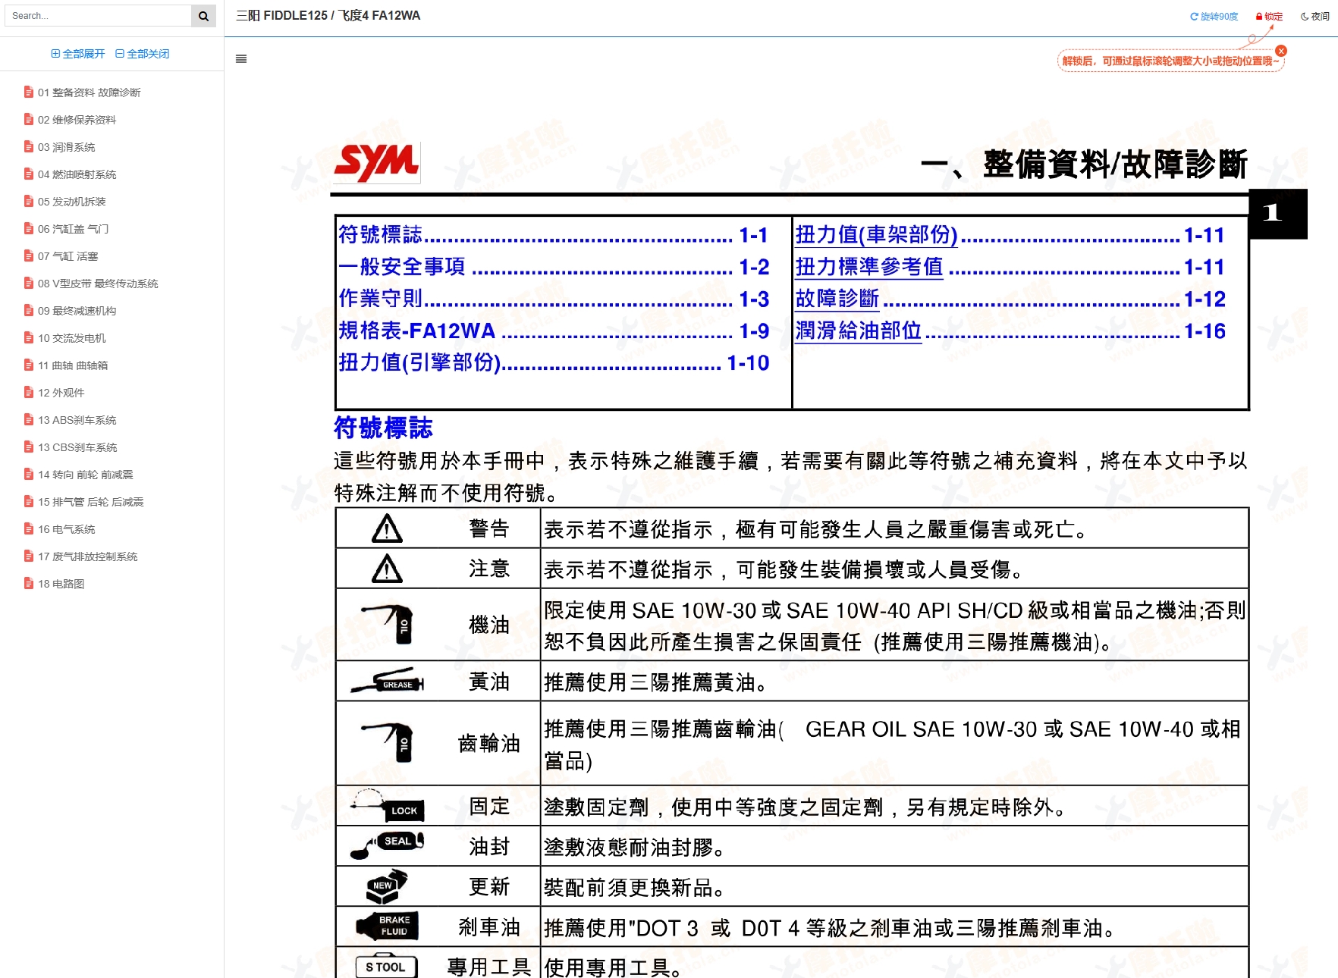Open chapter 11 曲轴 曲轴箱
1338x978 pixels.
65,365
